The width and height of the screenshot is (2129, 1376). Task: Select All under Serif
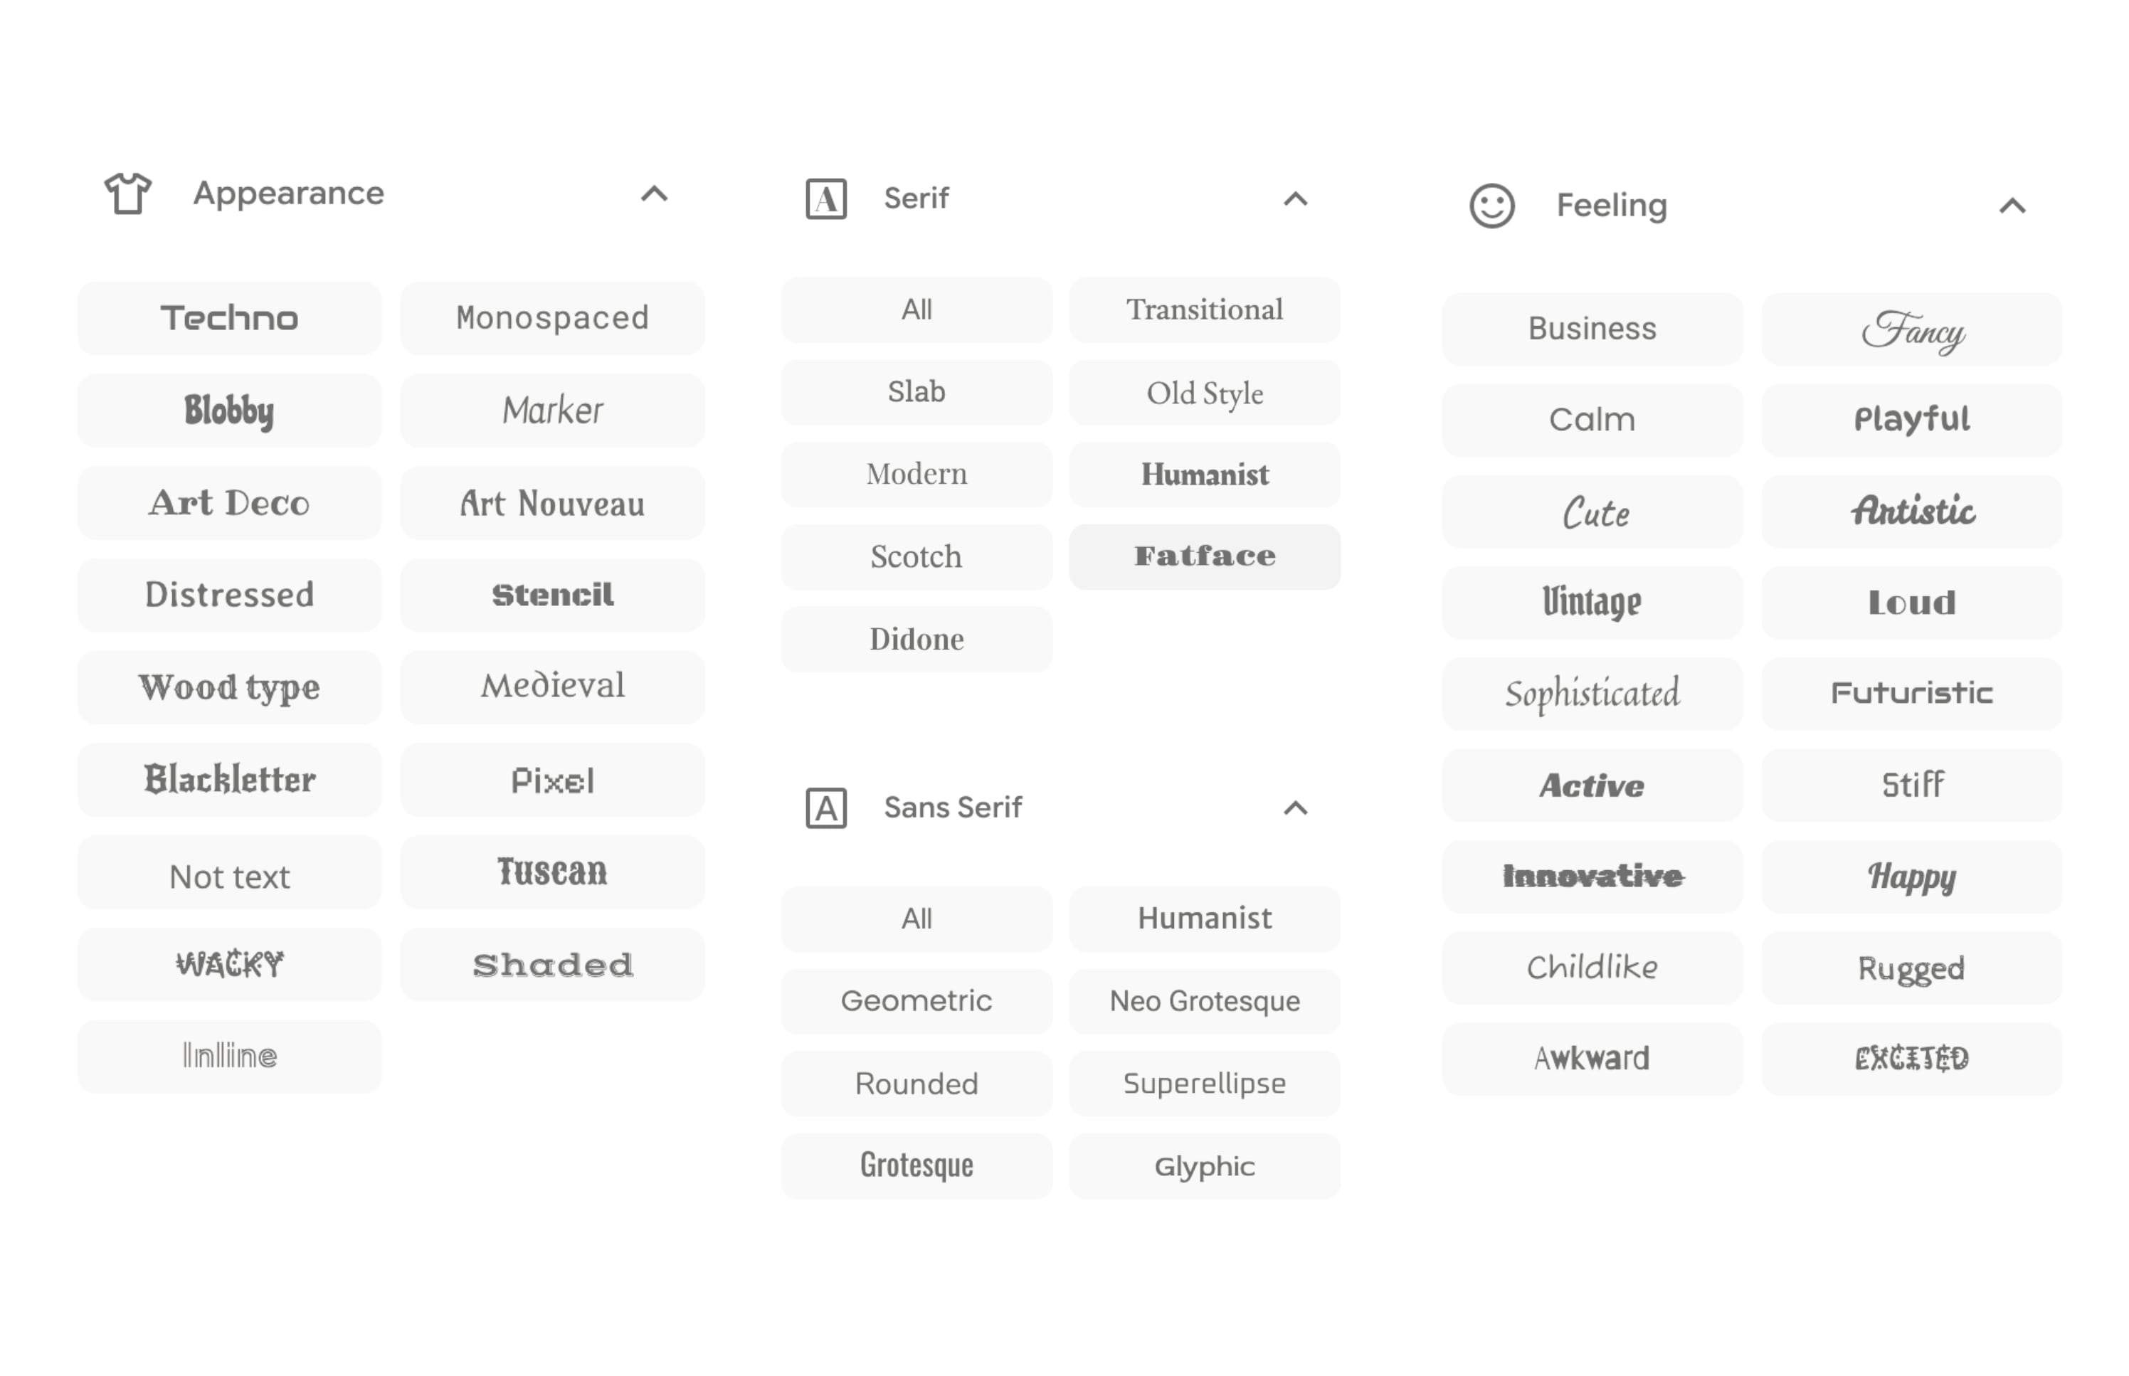[916, 309]
